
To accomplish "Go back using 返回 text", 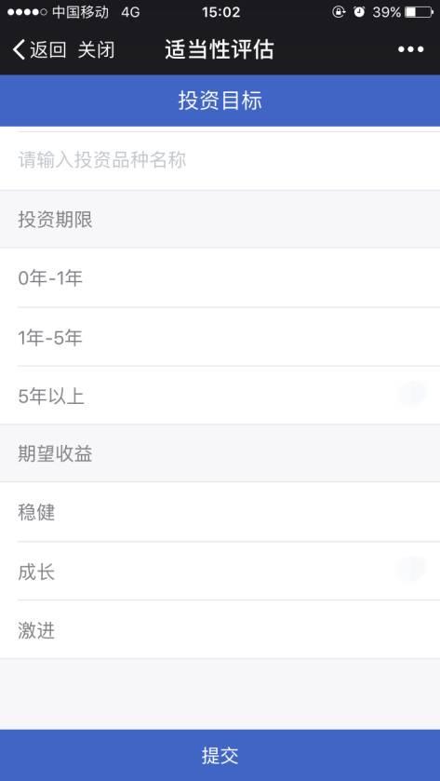I will pos(47,50).
